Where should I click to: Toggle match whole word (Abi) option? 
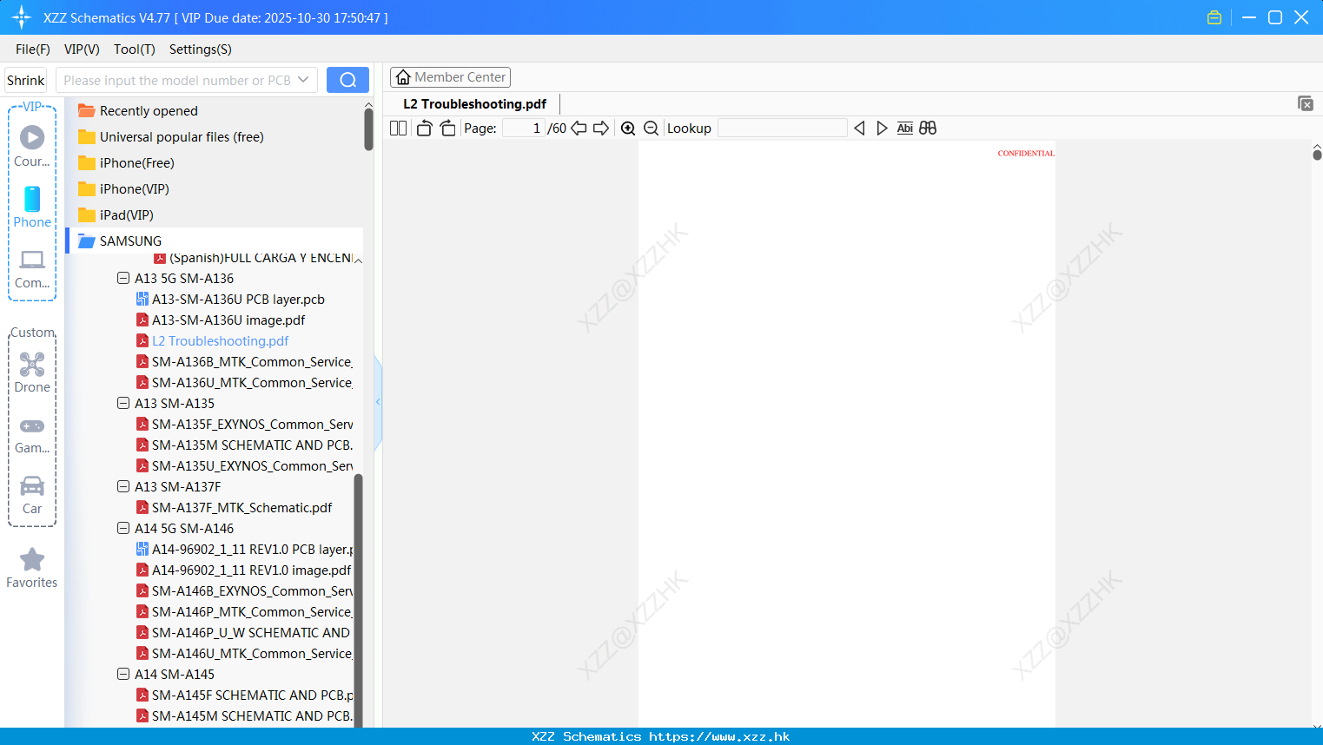904,129
